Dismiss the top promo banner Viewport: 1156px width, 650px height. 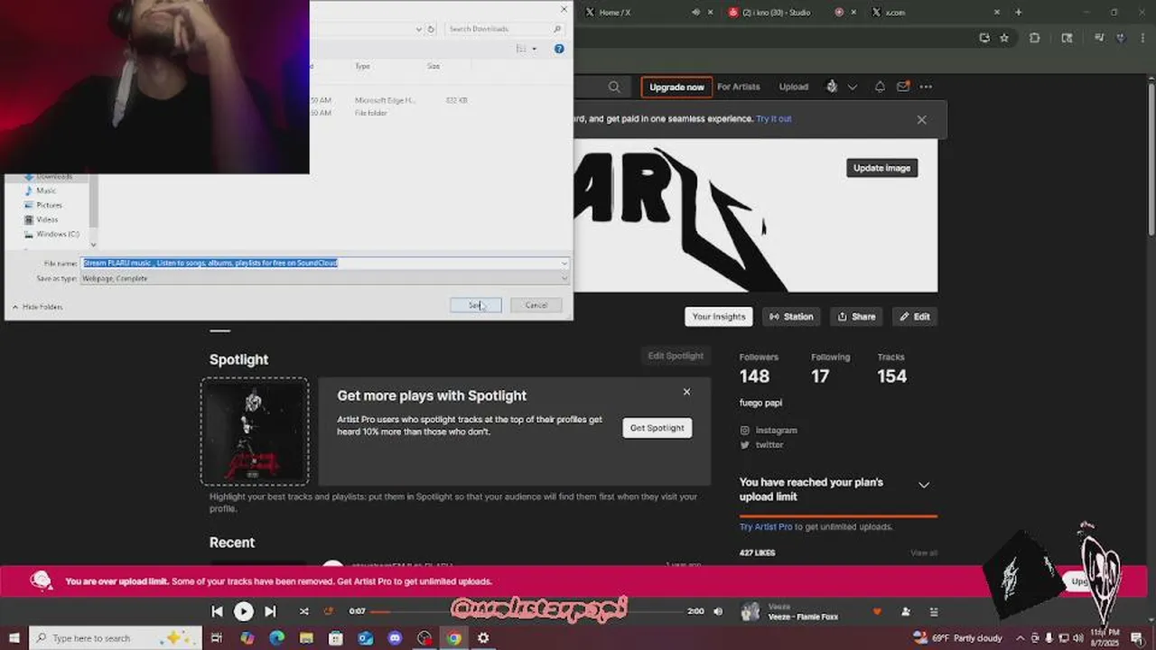(x=921, y=119)
